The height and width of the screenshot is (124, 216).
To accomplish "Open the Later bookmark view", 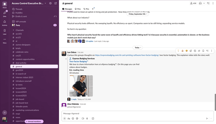I will (5, 32).
